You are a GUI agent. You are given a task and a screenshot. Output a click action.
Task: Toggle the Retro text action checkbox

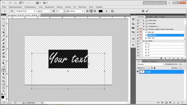138,32
